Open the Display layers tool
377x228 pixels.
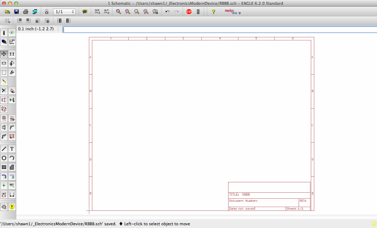[4, 42]
